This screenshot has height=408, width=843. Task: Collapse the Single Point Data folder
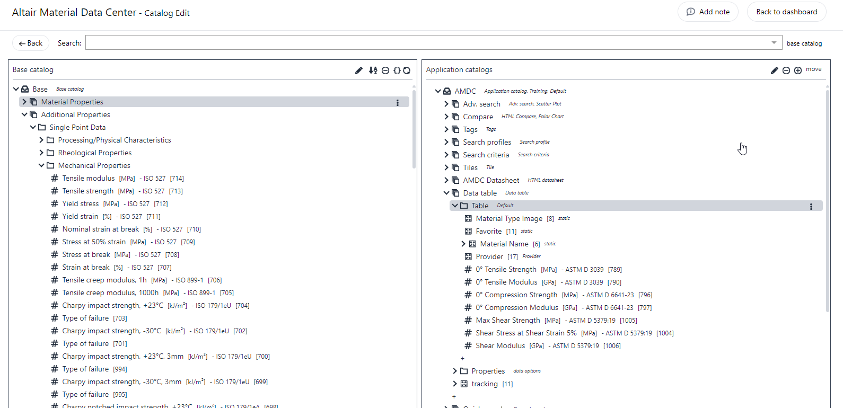coord(33,127)
